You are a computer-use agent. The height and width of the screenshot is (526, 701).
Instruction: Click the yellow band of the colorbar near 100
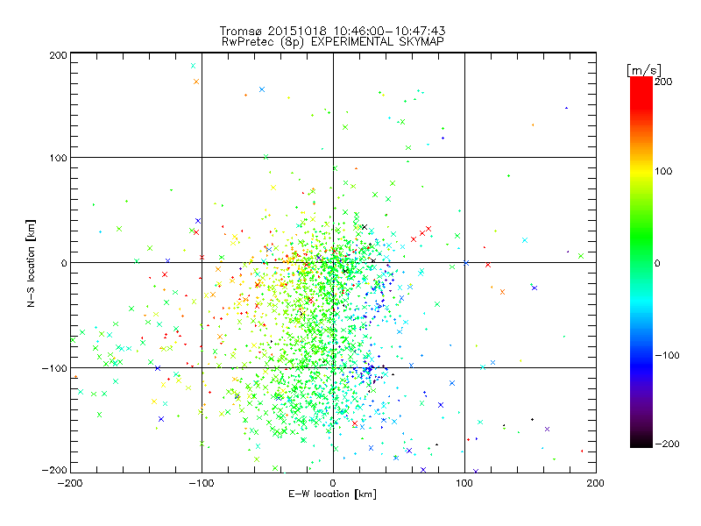point(641,171)
